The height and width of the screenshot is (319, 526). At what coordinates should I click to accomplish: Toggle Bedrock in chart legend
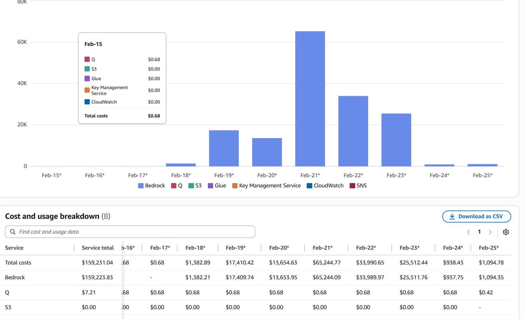coord(151,186)
